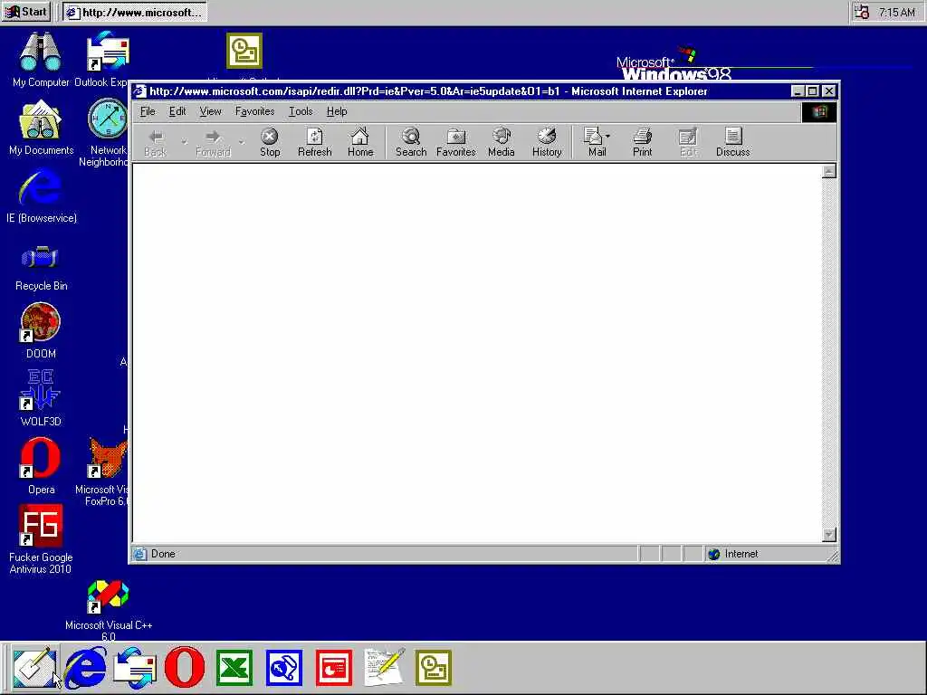Stop loading the page

point(270,143)
